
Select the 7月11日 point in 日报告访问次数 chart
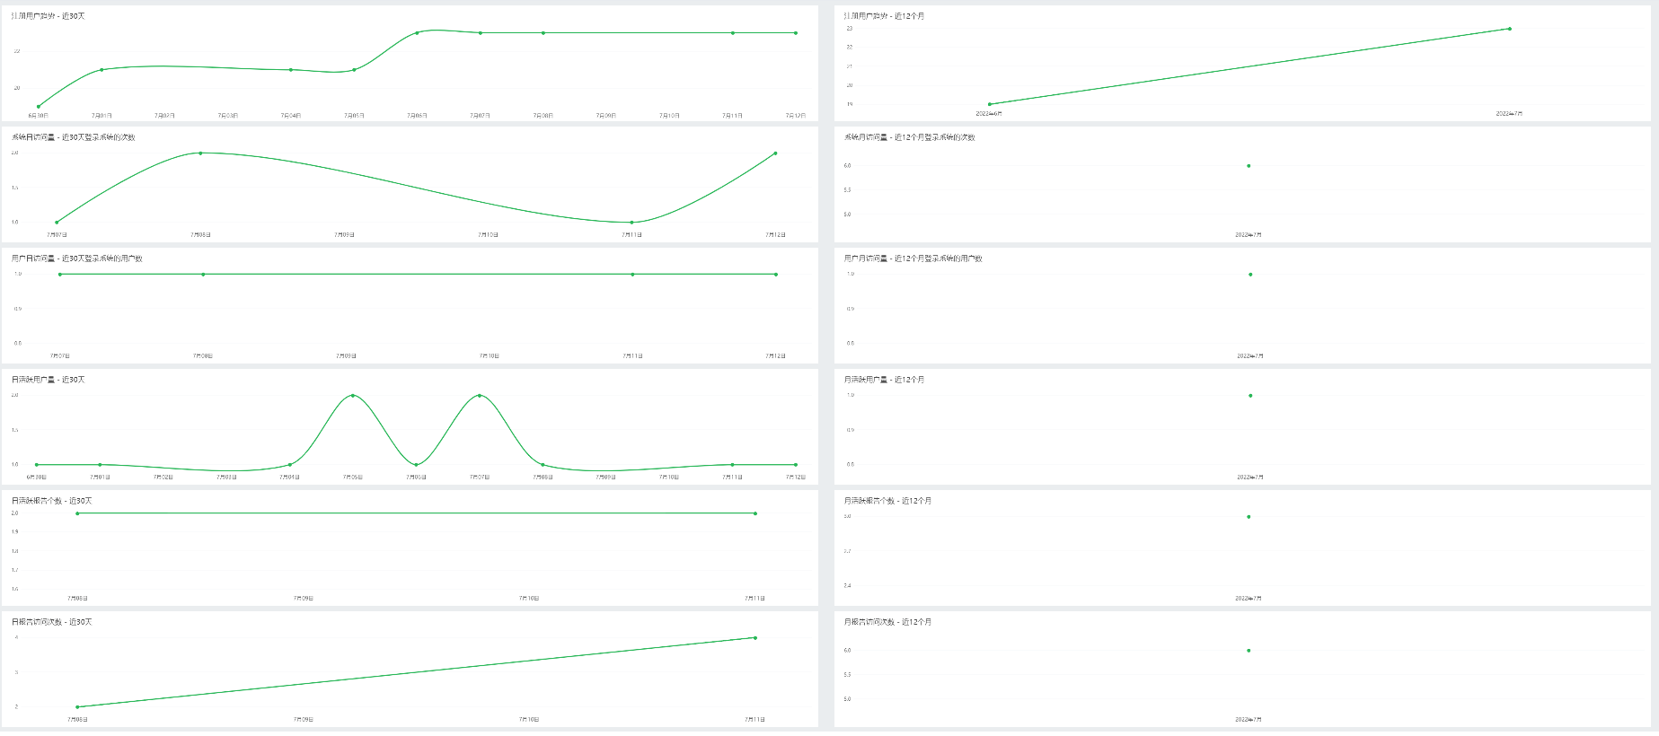tap(755, 638)
